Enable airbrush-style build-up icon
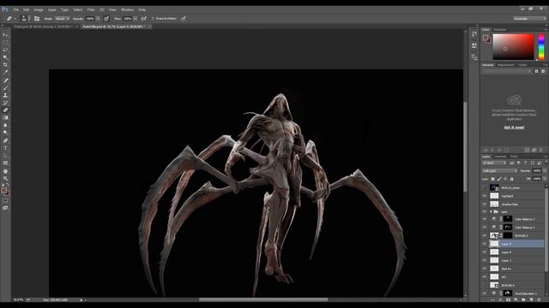Image resolution: width=549 pixels, height=308 pixels. 143,19
